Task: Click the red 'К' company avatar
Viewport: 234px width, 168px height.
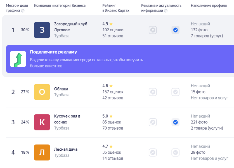Action: pos(42,122)
